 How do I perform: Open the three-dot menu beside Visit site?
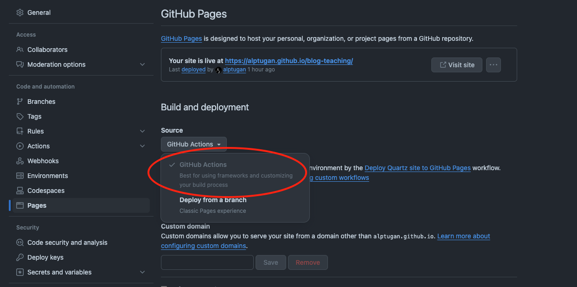pos(494,65)
